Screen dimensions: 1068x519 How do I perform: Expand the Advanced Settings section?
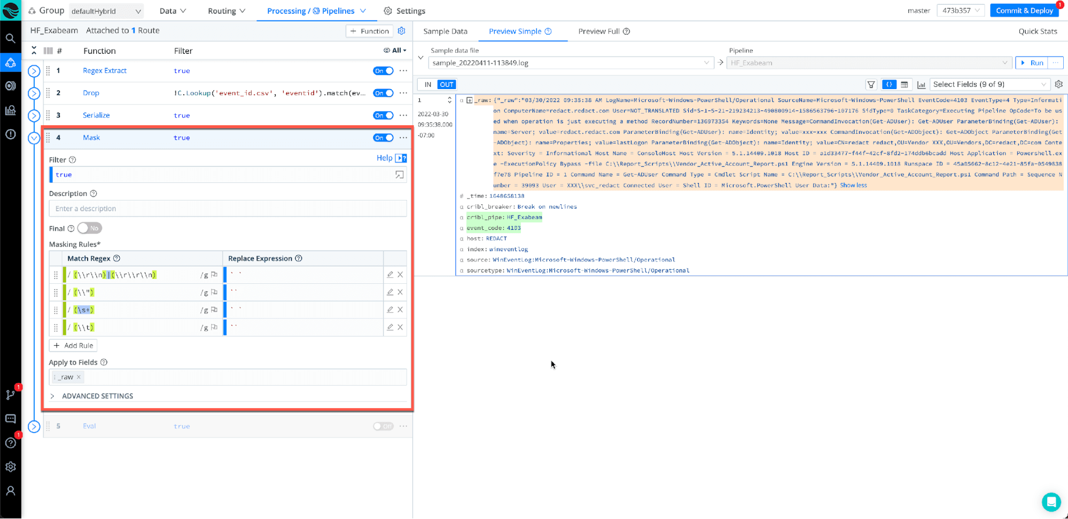(x=97, y=396)
